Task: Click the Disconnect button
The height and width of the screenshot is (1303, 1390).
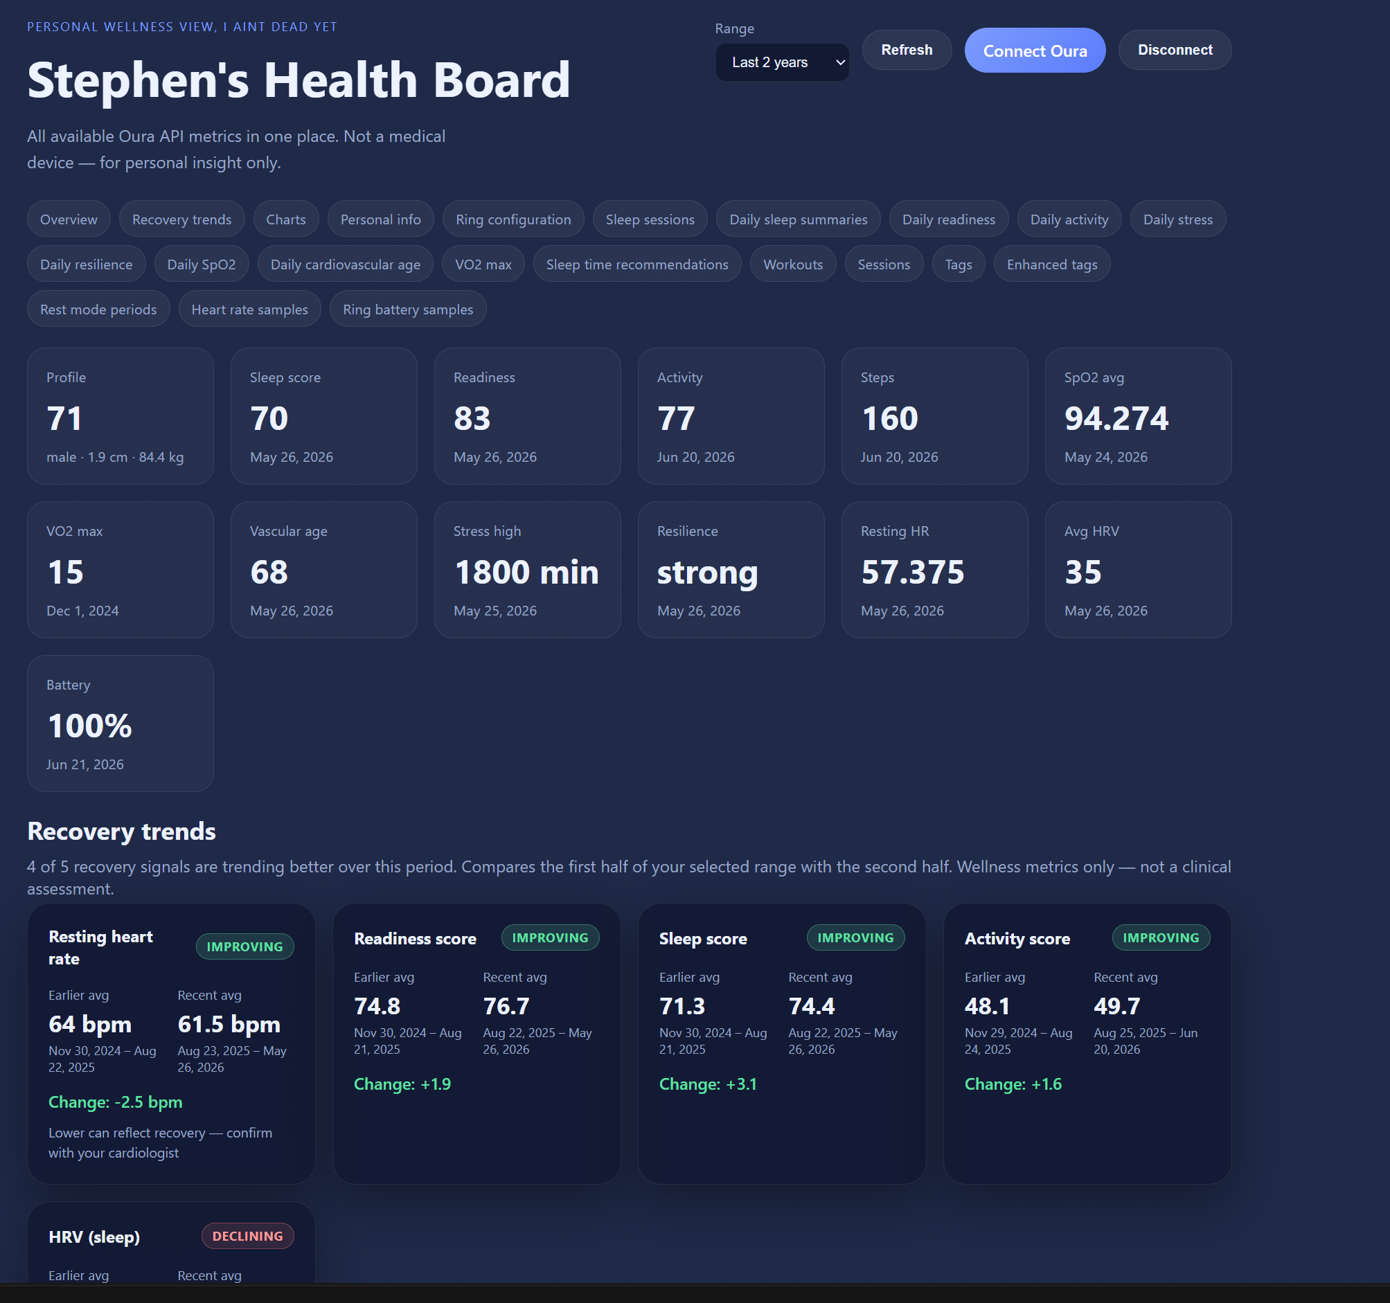Action: tap(1175, 50)
